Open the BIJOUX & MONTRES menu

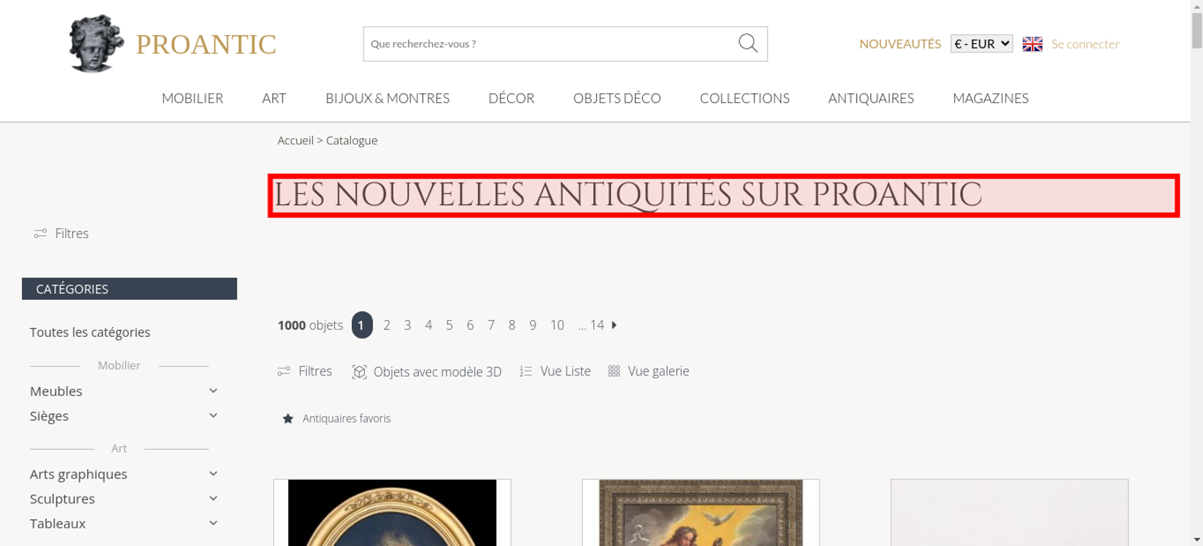tap(387, 98)
